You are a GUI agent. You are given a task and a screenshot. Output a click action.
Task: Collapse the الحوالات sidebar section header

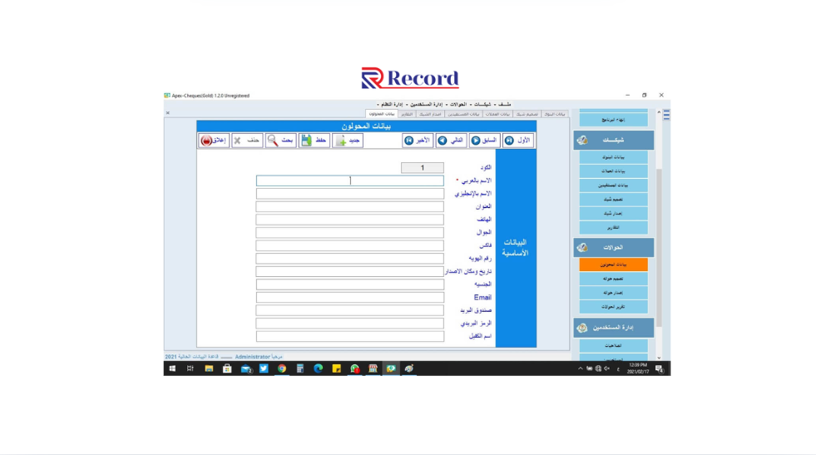613,247
